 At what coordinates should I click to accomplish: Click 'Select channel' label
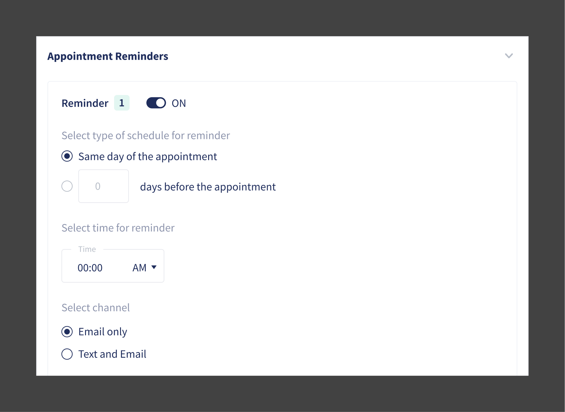tap(96, 307)
